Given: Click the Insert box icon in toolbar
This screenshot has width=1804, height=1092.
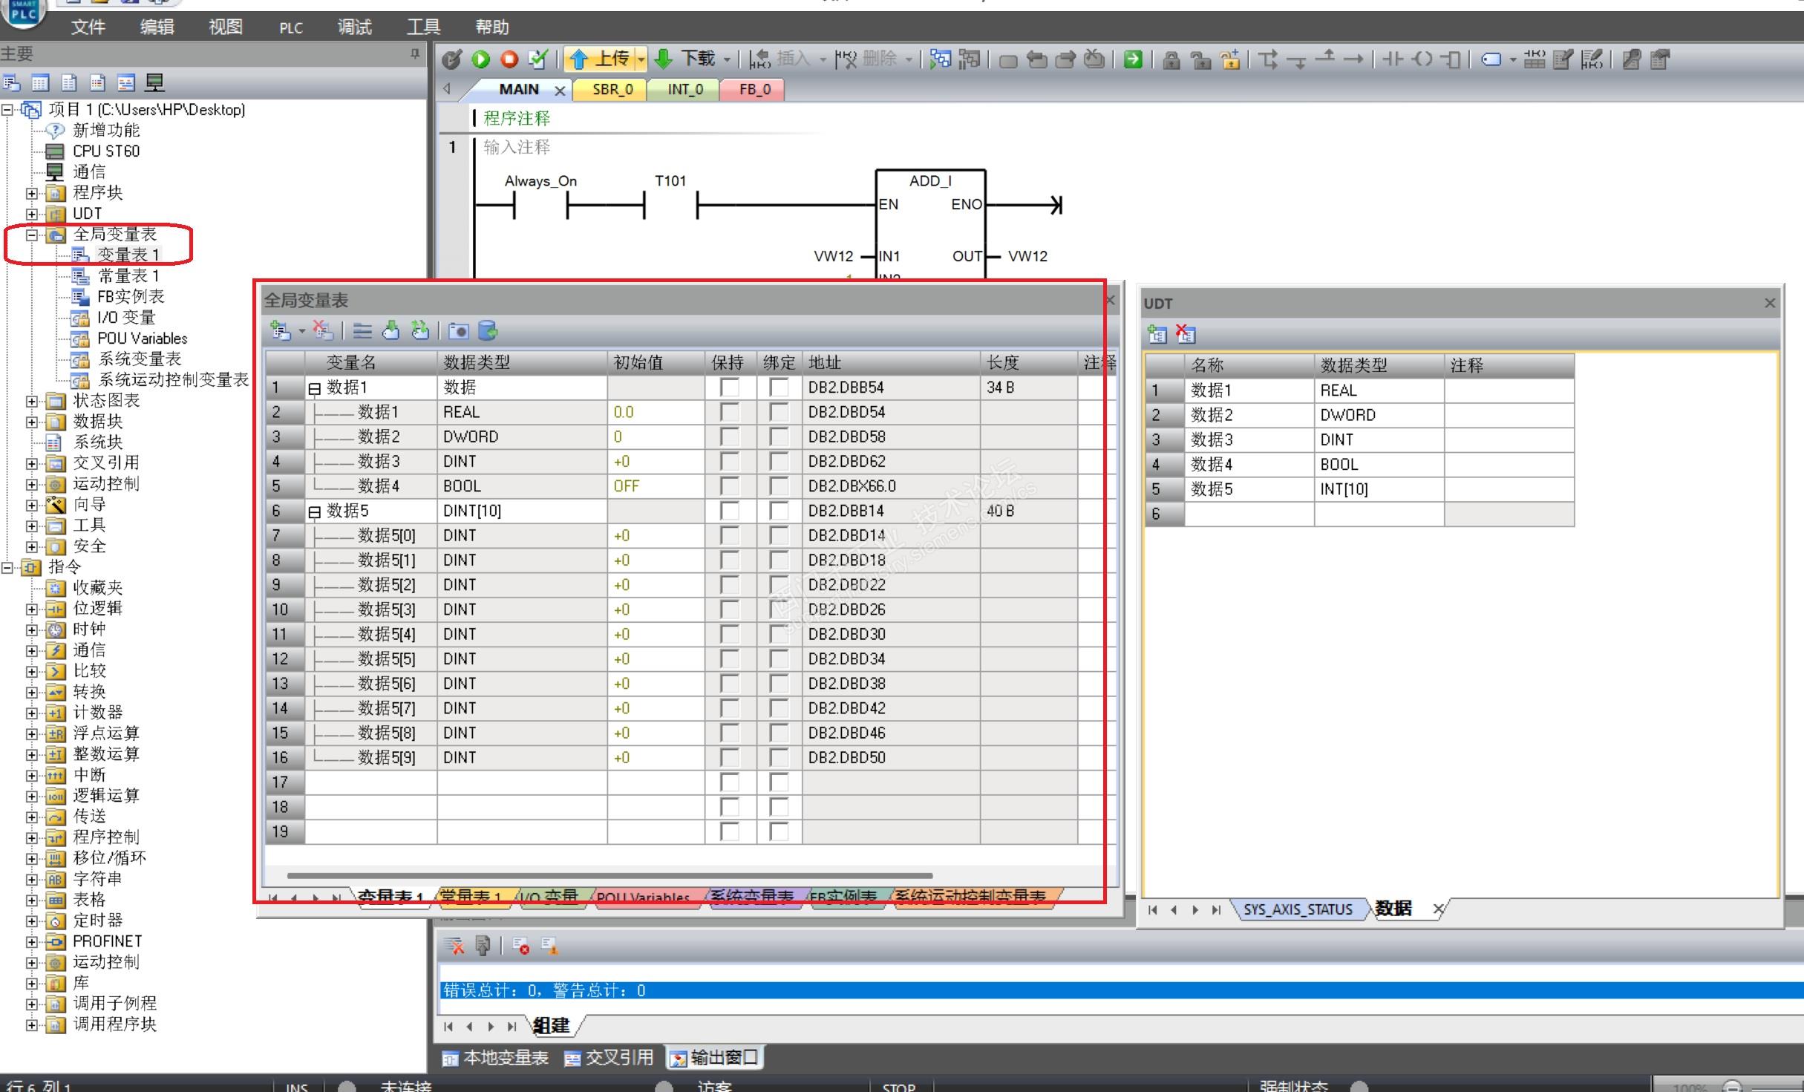Looking at the screenshot, I should point(1451,59).
